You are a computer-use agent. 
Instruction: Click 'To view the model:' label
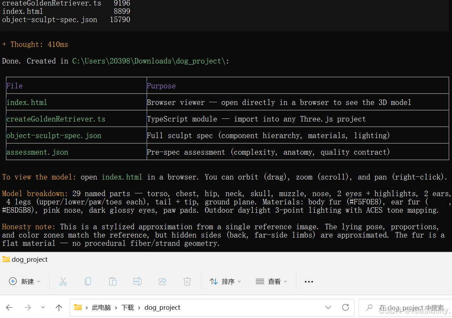[39, 177]
